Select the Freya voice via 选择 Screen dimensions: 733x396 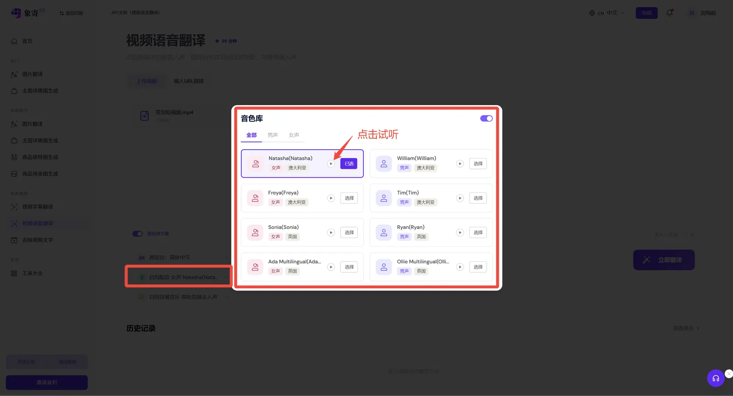pos(349,198)
